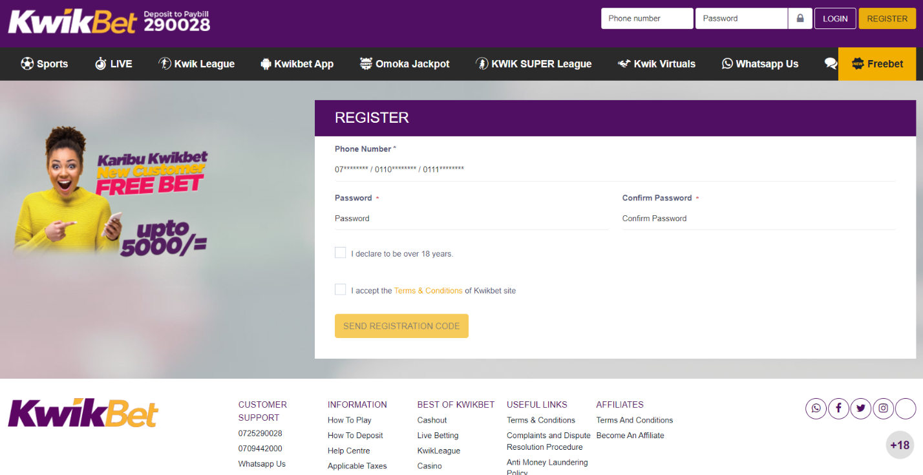This screenshot has width=923, height=475.
Task: Click the LOGIN button in the header
Action: click(835, 19)
